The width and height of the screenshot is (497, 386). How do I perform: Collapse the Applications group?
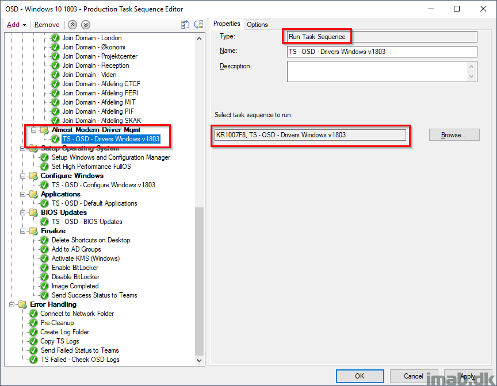tap(22, 194)
